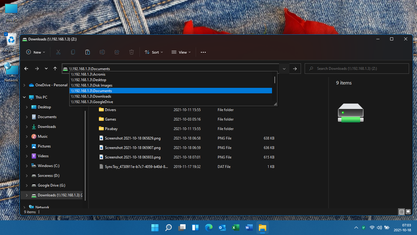
Task: Select Recycle Bin desktop icon
Action: click(11, 43)
